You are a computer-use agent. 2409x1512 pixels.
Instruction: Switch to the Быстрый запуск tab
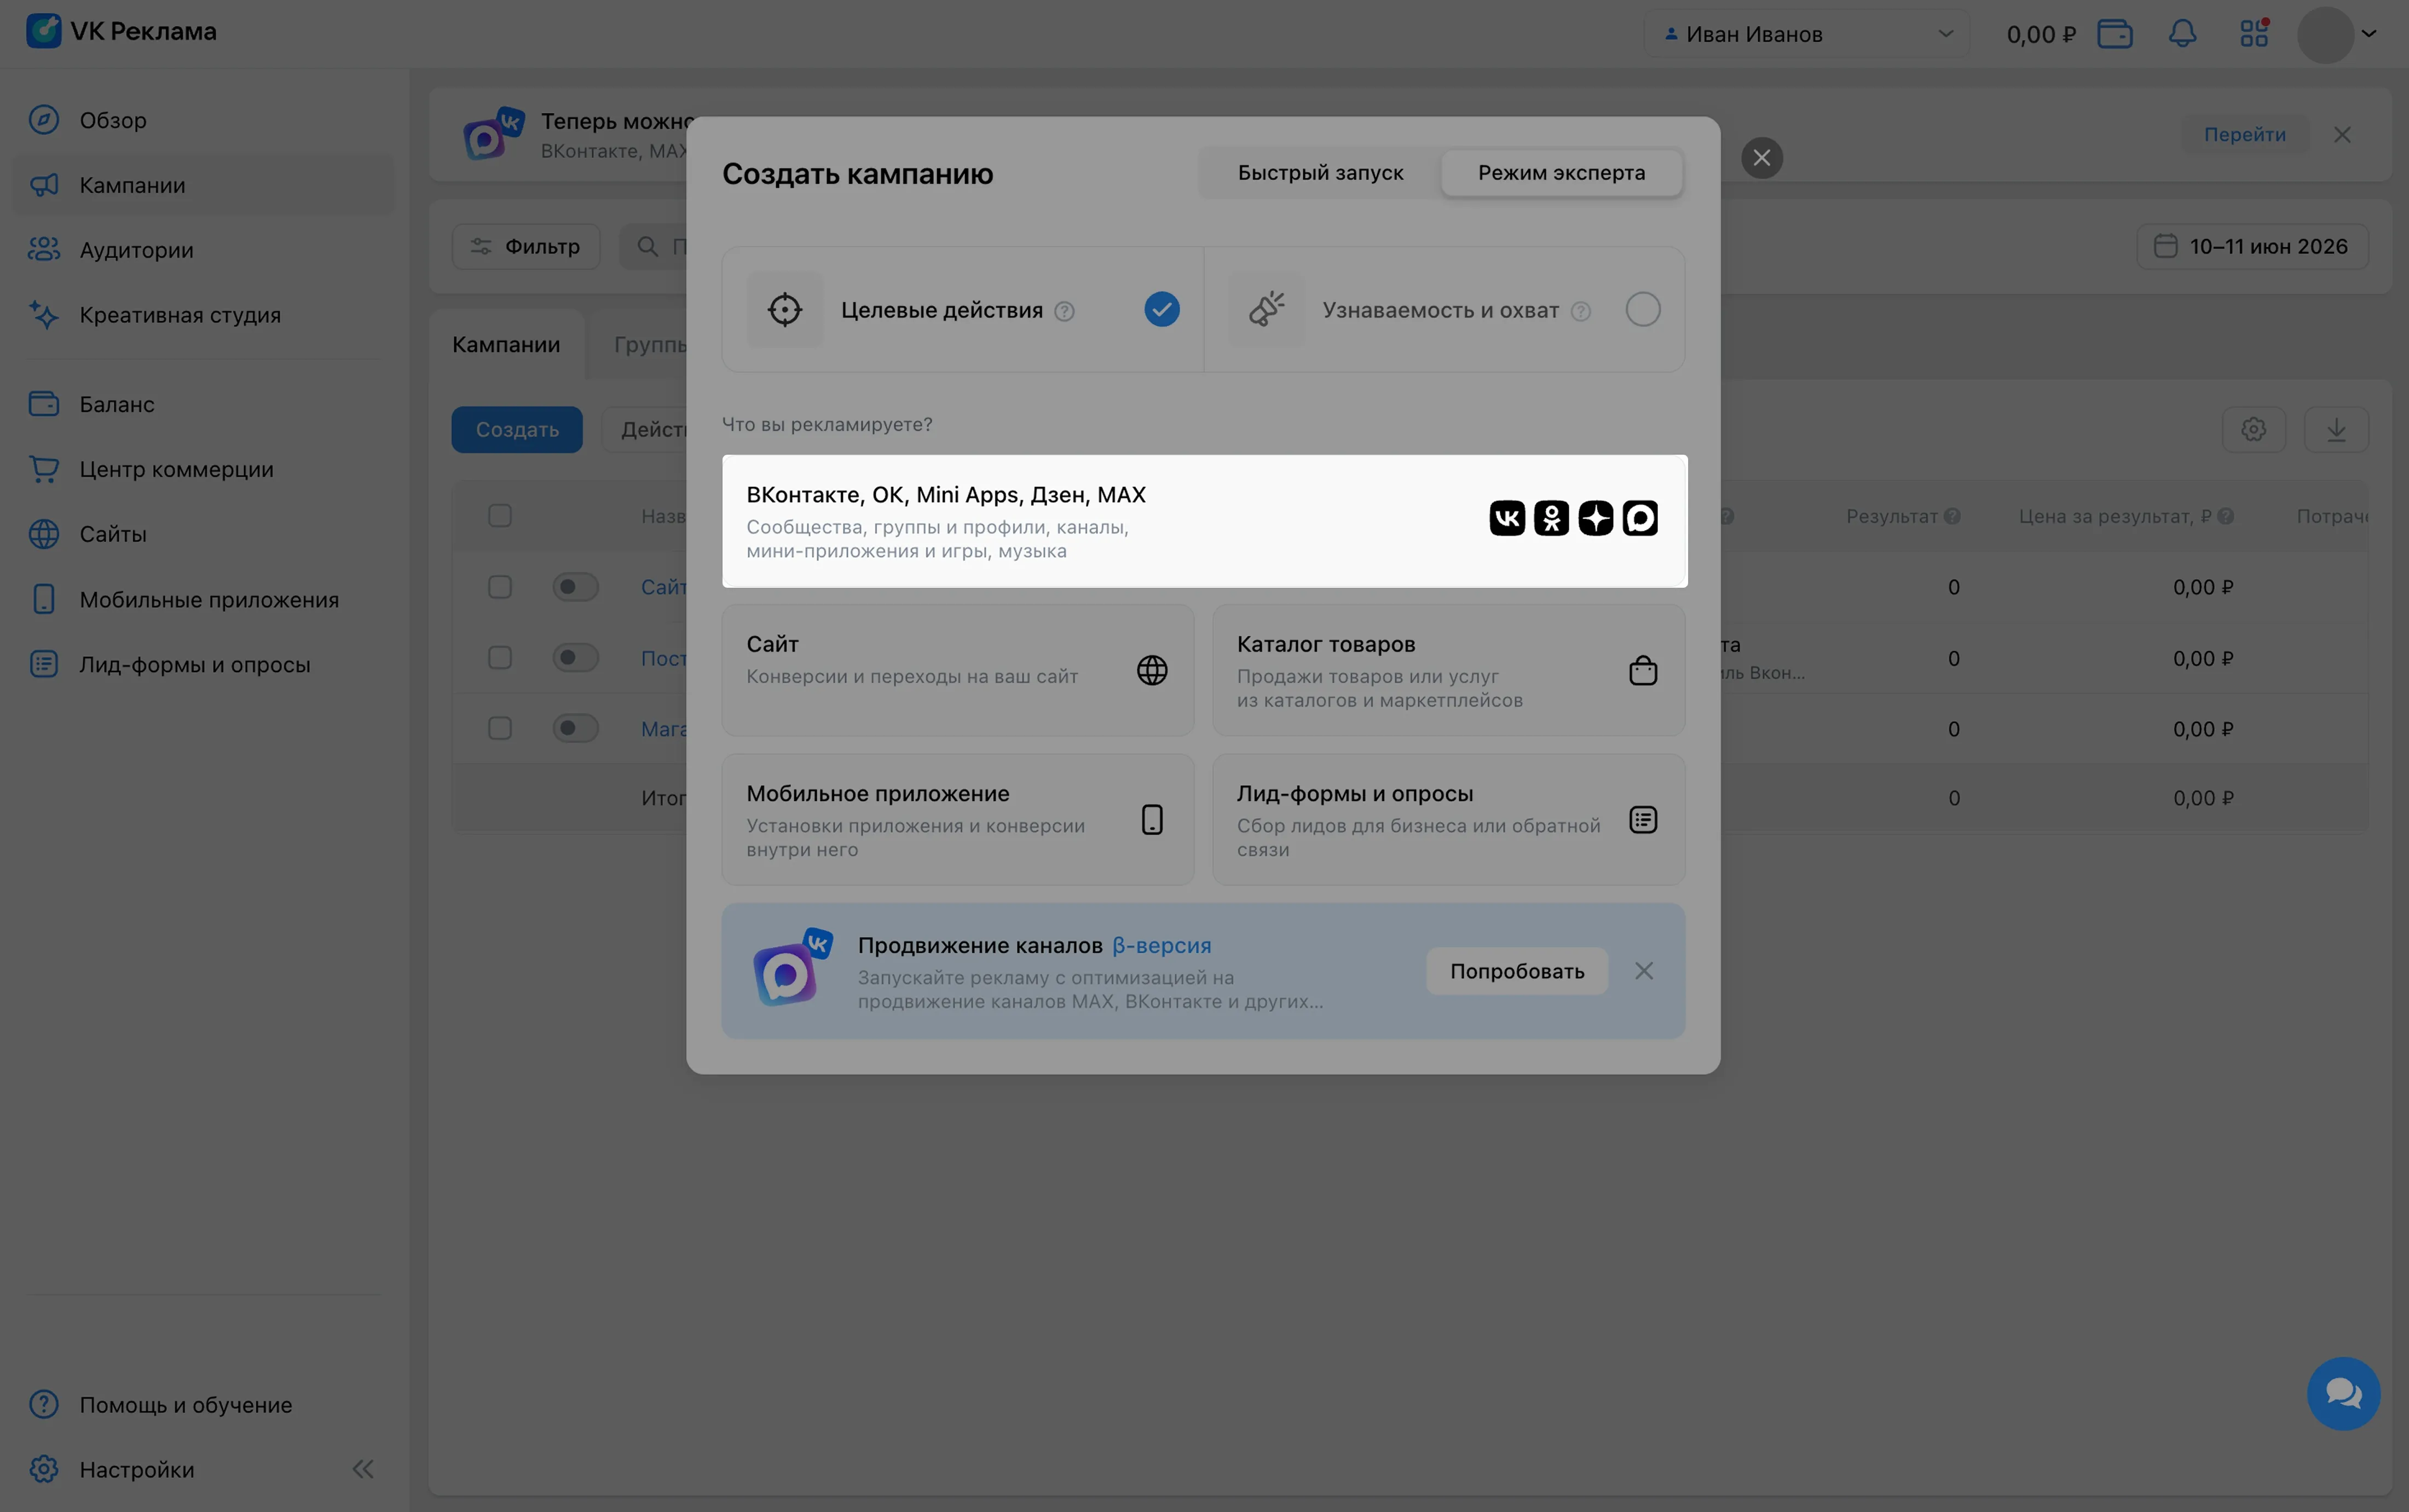click(1320, 173)
